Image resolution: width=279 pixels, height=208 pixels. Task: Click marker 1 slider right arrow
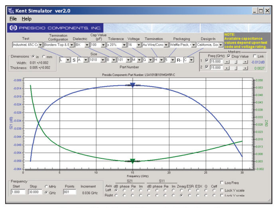(245, 62)
